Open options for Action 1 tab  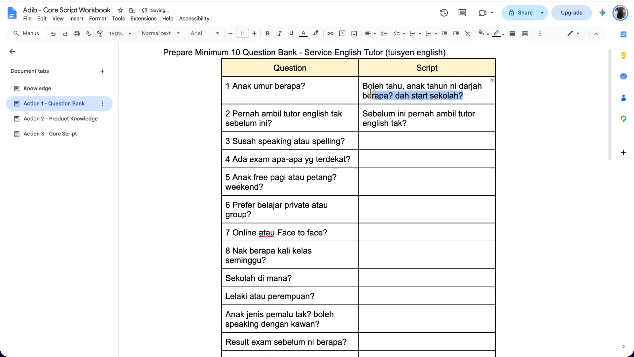click(102, 104)
